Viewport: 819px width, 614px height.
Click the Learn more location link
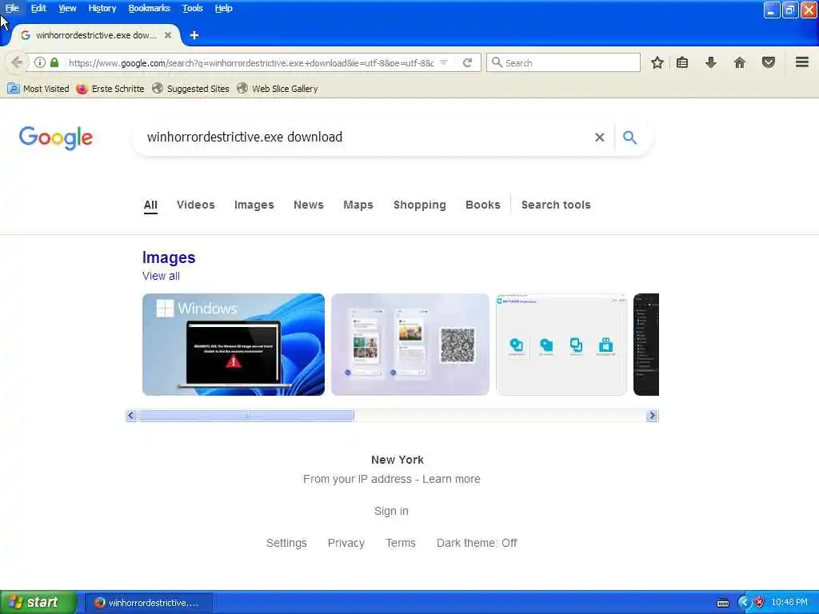(x=451, y=479)
